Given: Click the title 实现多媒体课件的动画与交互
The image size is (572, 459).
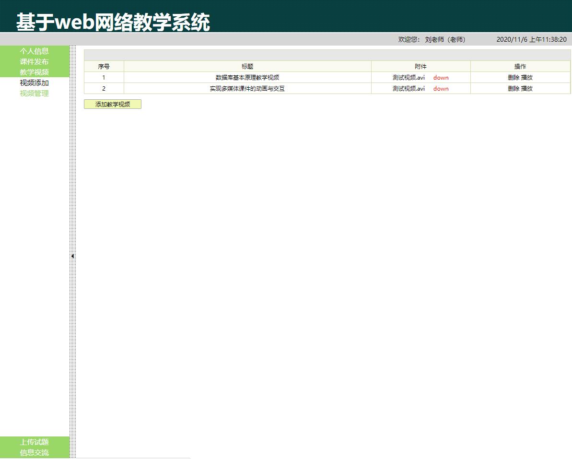Looking at the screenshot, I should 247,88.
